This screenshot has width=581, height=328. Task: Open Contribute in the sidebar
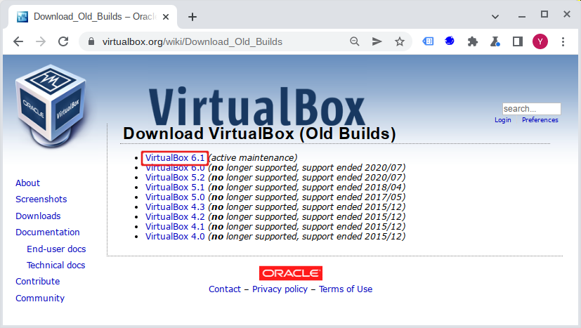point(38,282)
